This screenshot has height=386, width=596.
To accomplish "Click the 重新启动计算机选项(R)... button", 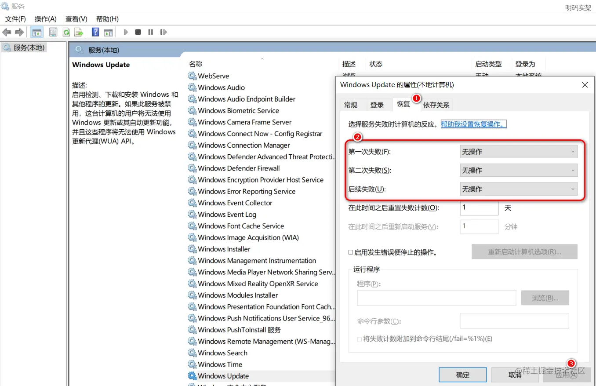I will pyautogui.click(x=524, y=252).
